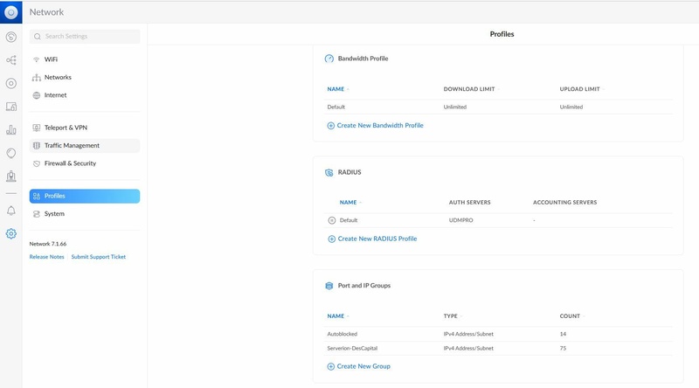Open the UniFi Devices icon

(x=11, y=83)
